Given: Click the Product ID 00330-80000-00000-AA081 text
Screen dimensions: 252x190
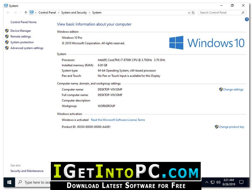Looking at the screenshot, I should (86, 127).
